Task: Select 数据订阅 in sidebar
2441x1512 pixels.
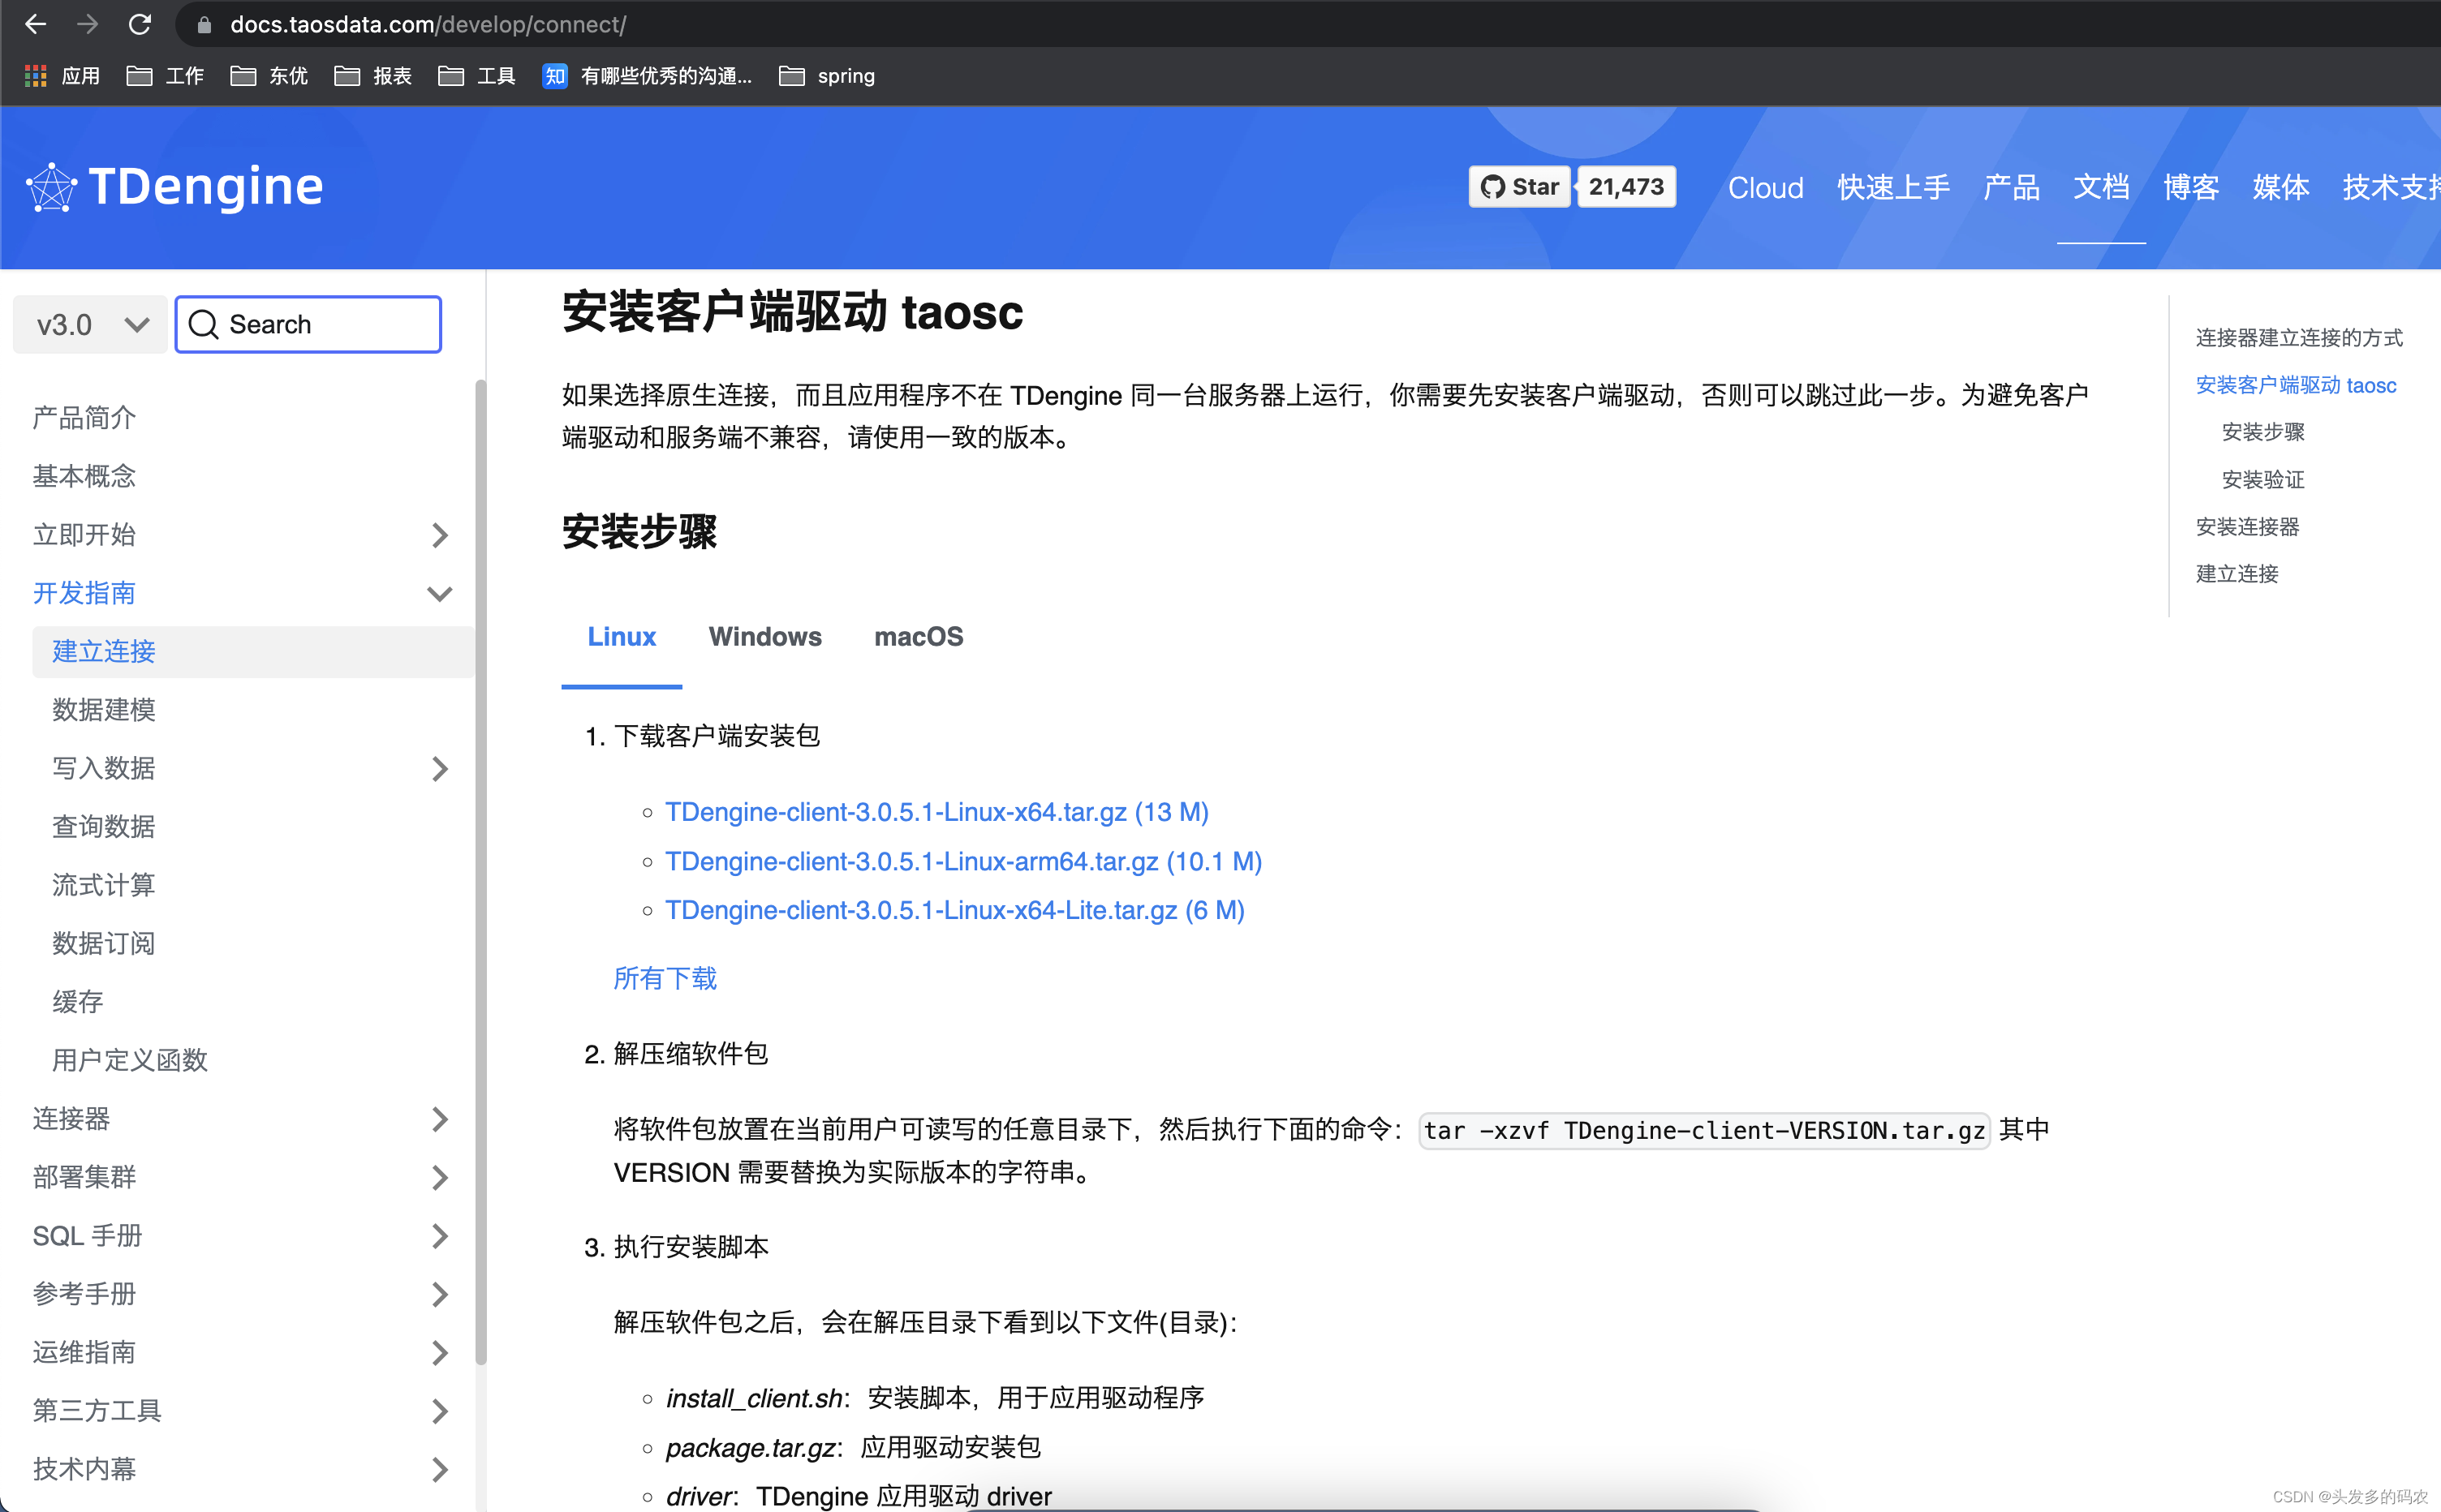Action: [104, 944]
